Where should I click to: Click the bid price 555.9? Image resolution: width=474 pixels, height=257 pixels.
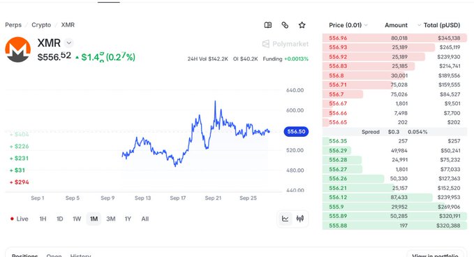[x=336, y=207]
